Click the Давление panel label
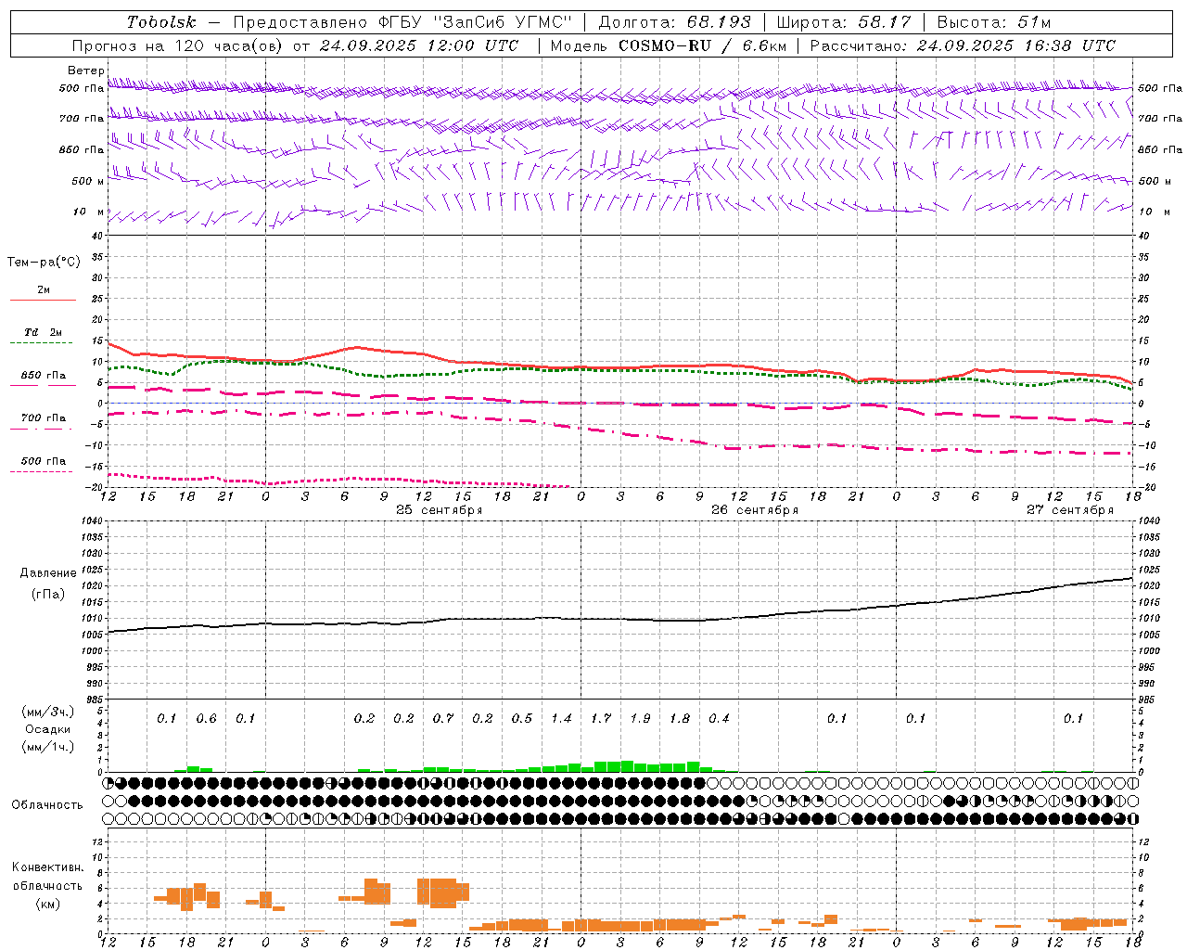The image size is (1187, 950). point(47,573)
